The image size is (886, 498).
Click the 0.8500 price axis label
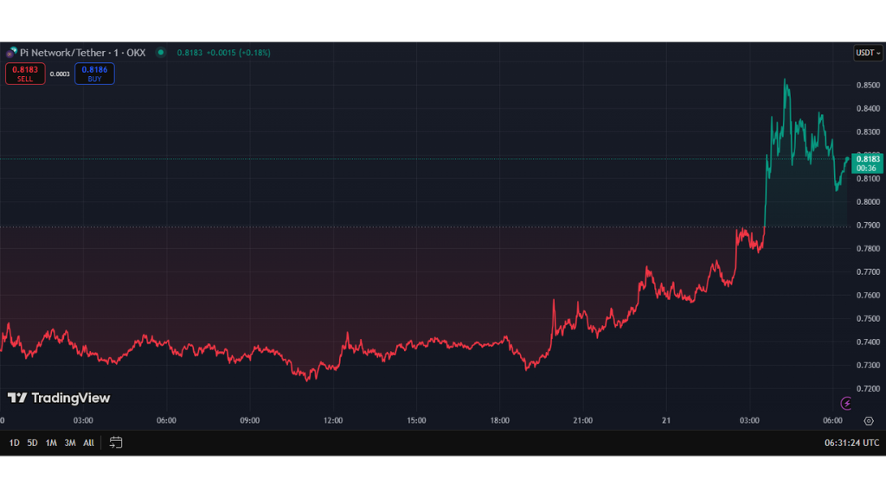click(x=868, y=86)
